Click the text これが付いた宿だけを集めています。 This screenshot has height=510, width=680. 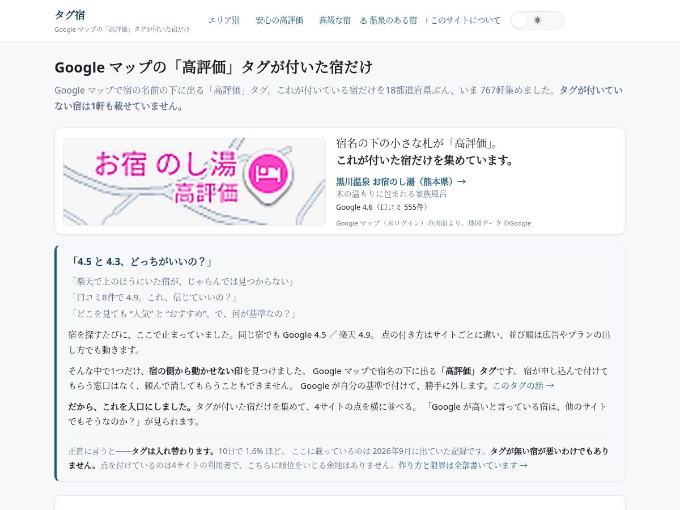pyautogui.click(x=425, y=160)
